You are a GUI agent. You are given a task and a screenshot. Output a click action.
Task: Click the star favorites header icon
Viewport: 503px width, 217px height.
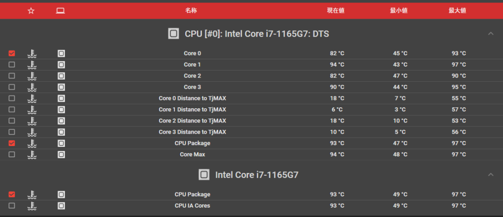click(x=31, y=10)
